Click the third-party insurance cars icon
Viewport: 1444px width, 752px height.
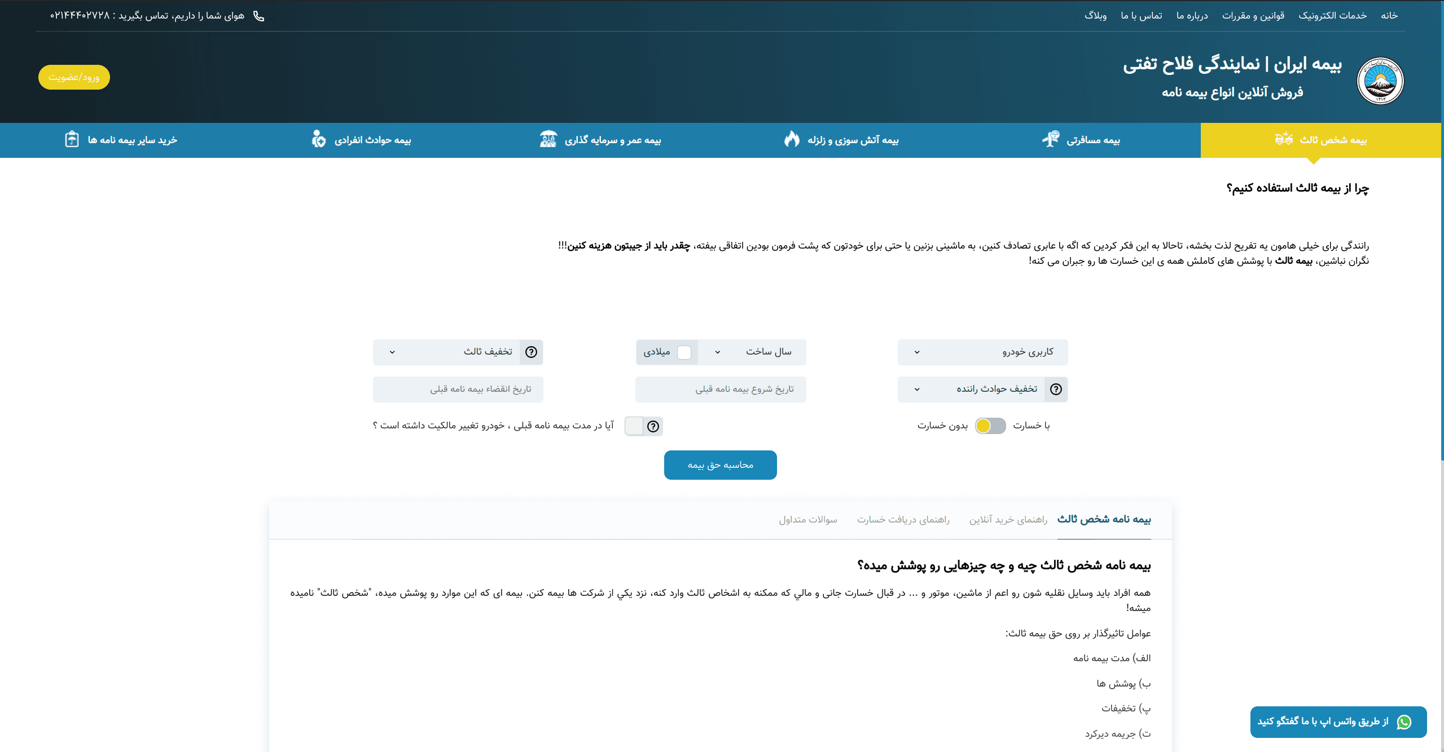1283,139
